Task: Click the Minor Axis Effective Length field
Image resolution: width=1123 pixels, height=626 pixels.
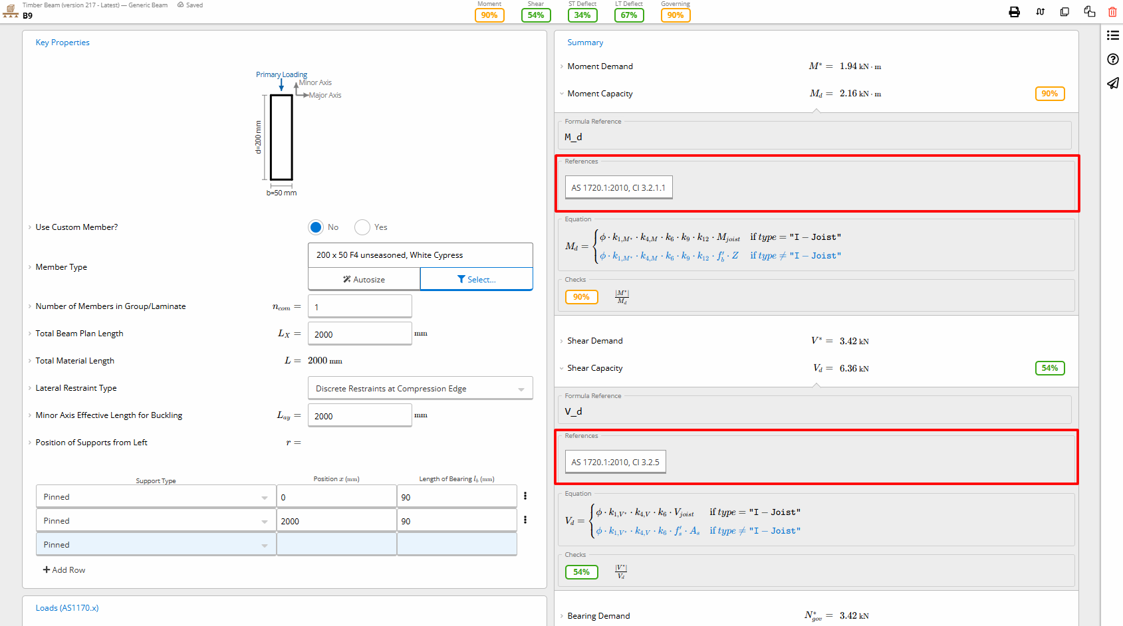Action: click(360, 415)
